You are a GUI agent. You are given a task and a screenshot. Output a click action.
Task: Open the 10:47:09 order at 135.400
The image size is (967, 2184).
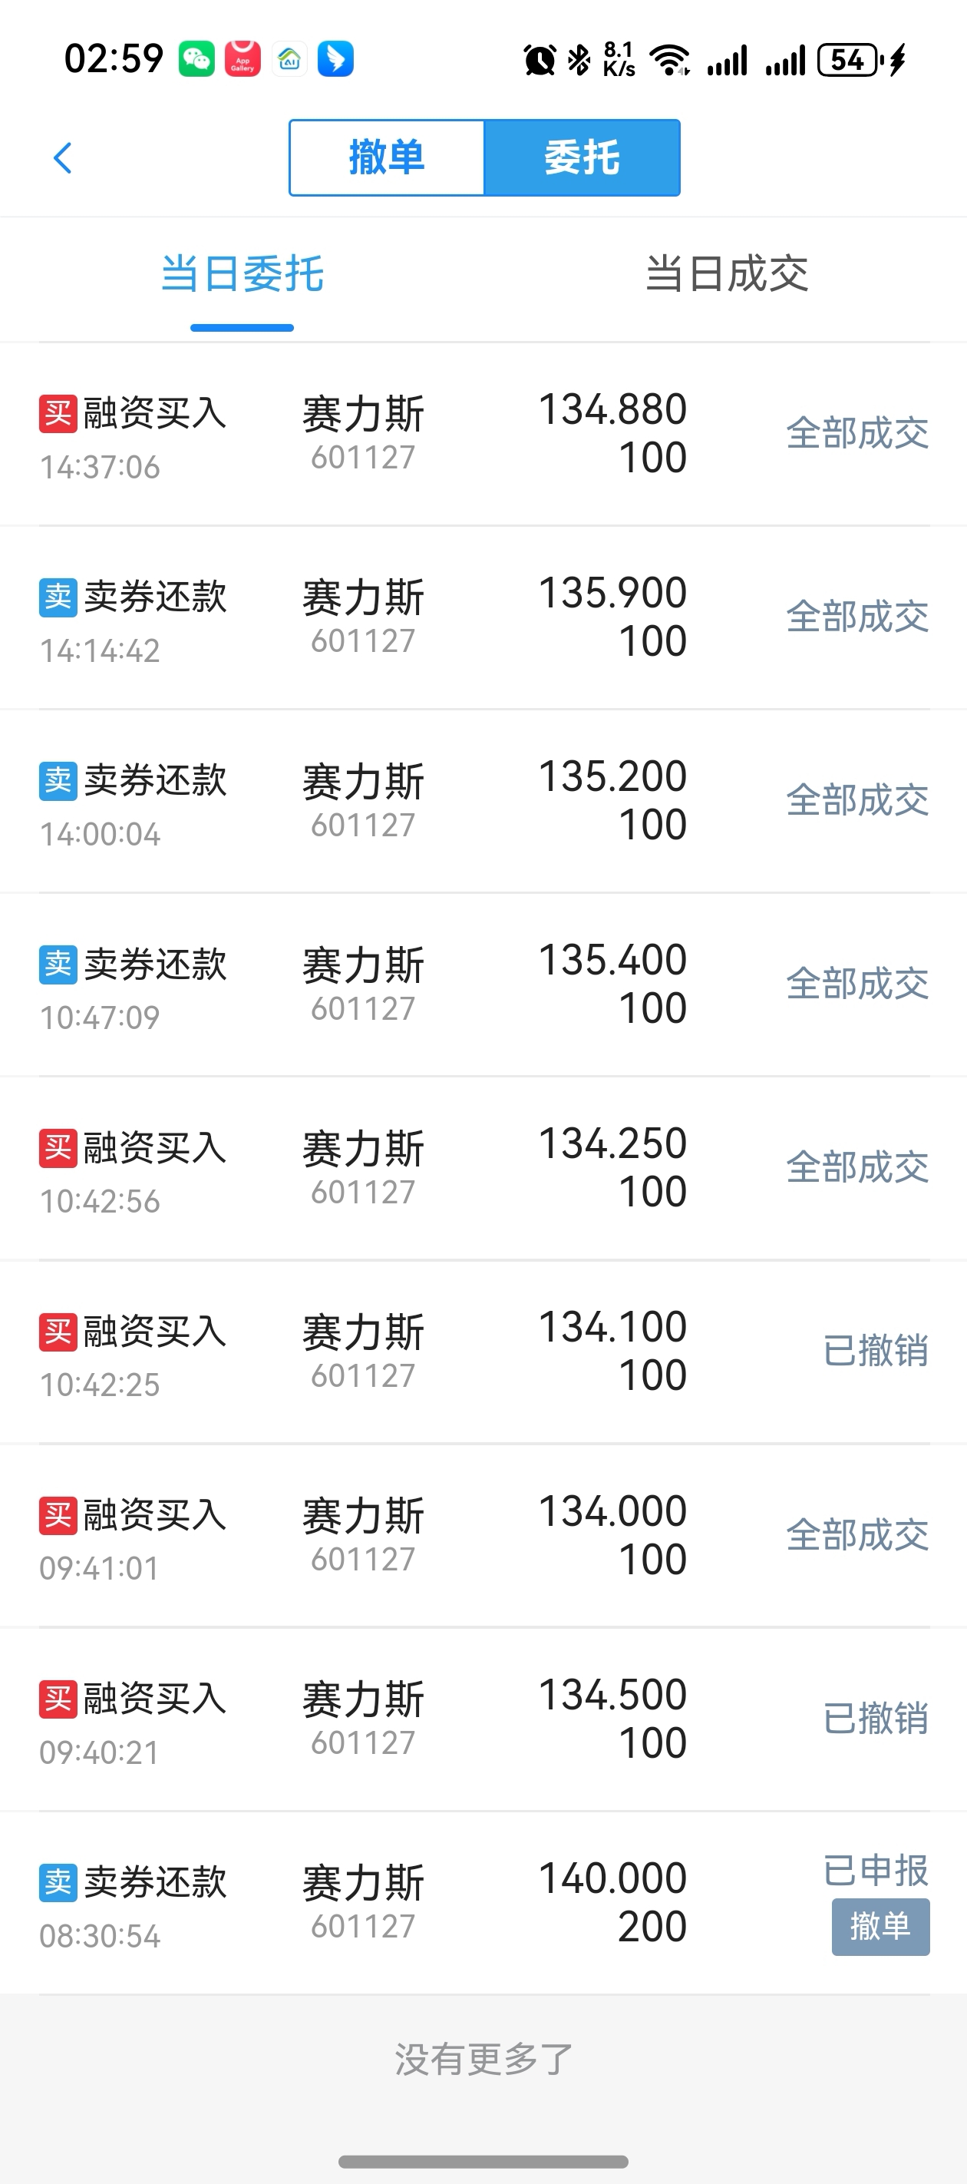click(x=484, y=985)
